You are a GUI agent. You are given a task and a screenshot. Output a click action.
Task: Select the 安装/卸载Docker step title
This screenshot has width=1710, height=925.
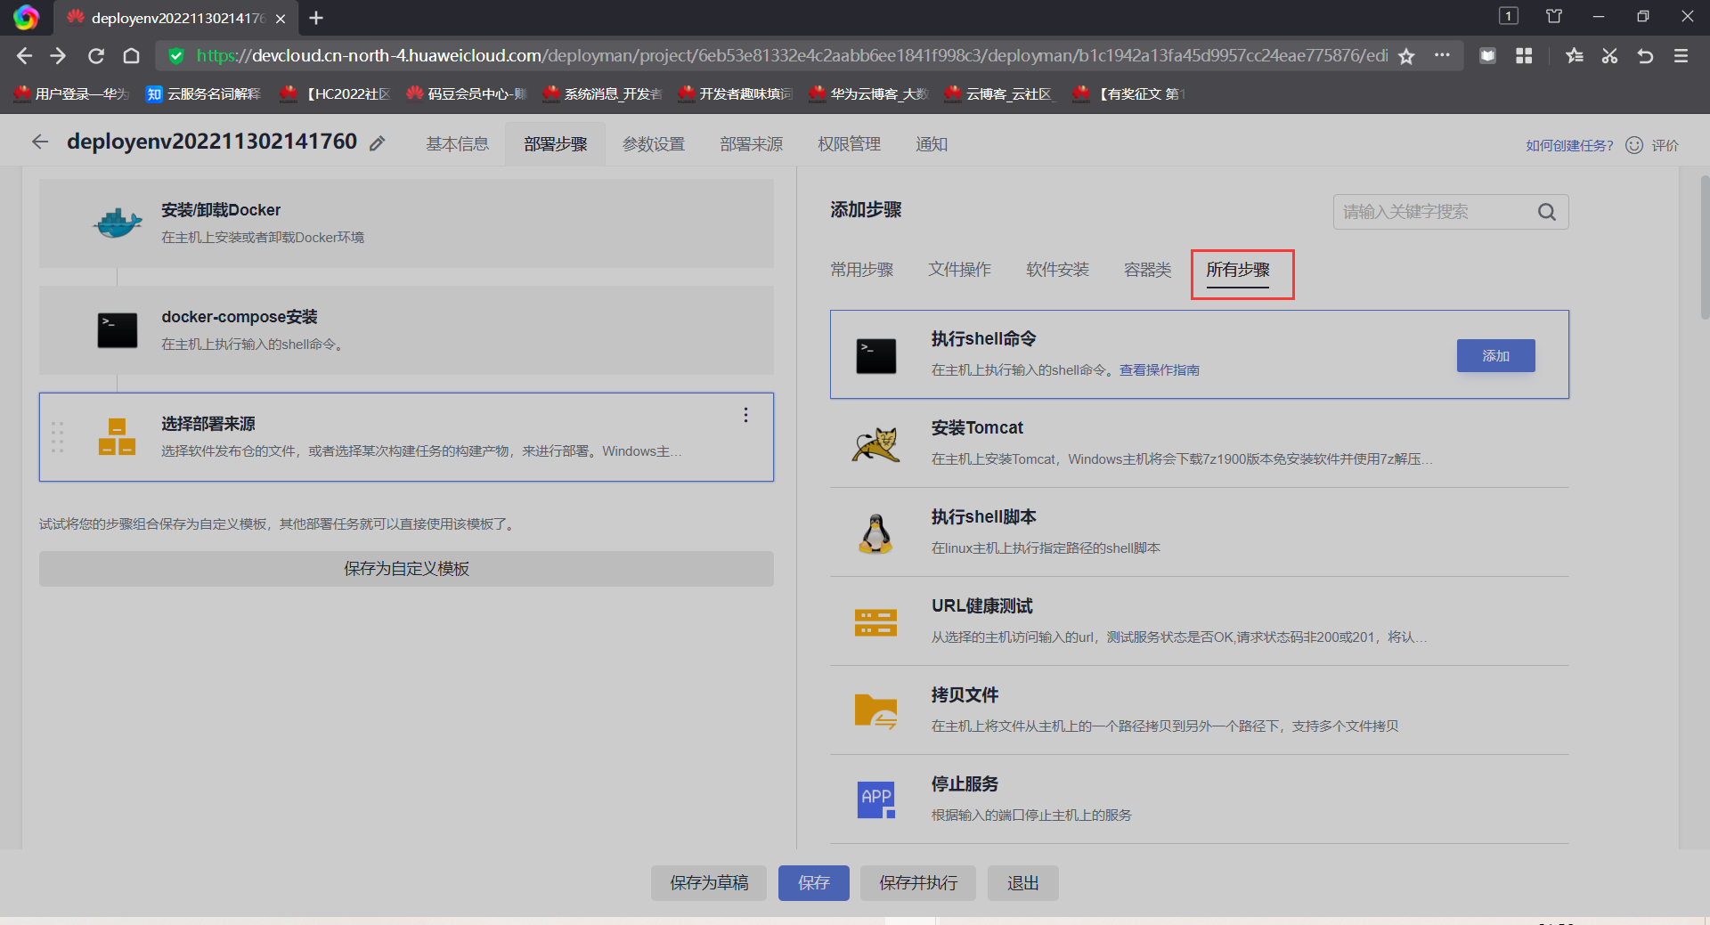(x=221, y=210)
